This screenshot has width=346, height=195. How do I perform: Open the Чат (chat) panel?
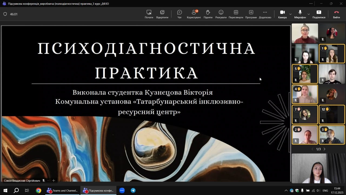tap(179, 14)
